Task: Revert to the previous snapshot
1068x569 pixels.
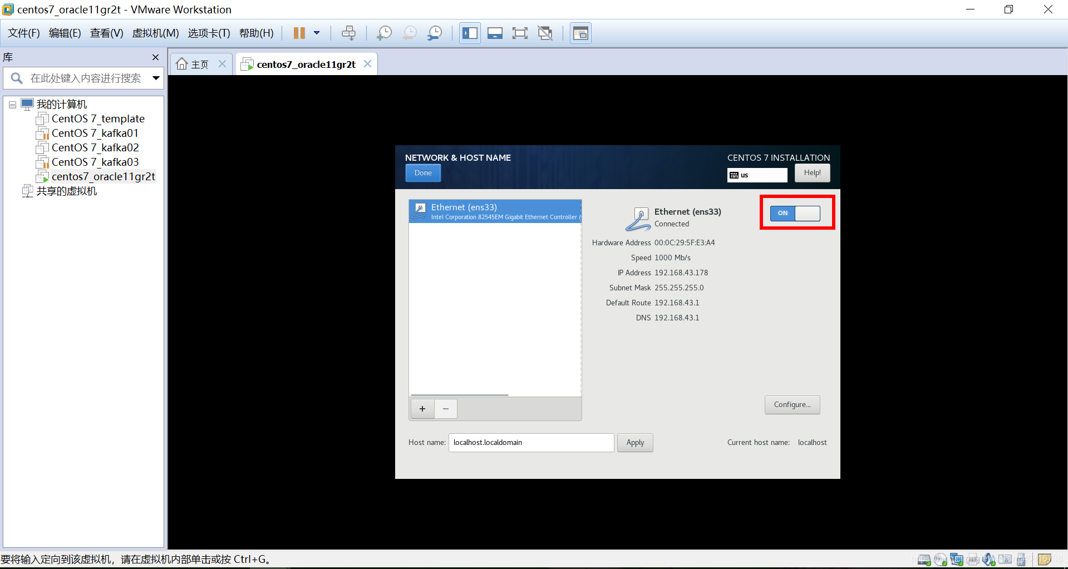Action: (409, 33)
